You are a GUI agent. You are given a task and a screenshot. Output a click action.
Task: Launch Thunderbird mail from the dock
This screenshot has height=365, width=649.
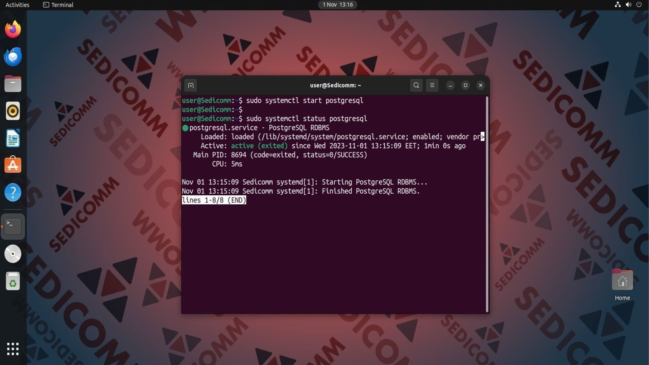[x=13, y=56]
